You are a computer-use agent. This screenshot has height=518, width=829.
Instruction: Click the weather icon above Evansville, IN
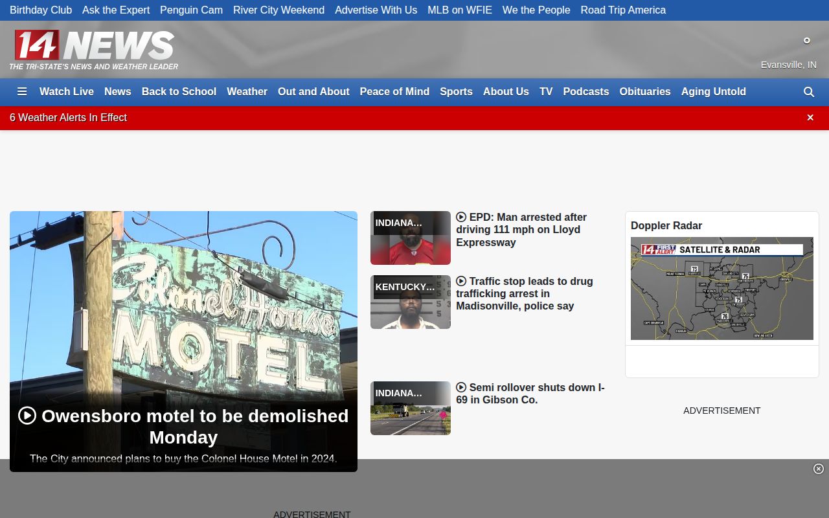(807, 41)
